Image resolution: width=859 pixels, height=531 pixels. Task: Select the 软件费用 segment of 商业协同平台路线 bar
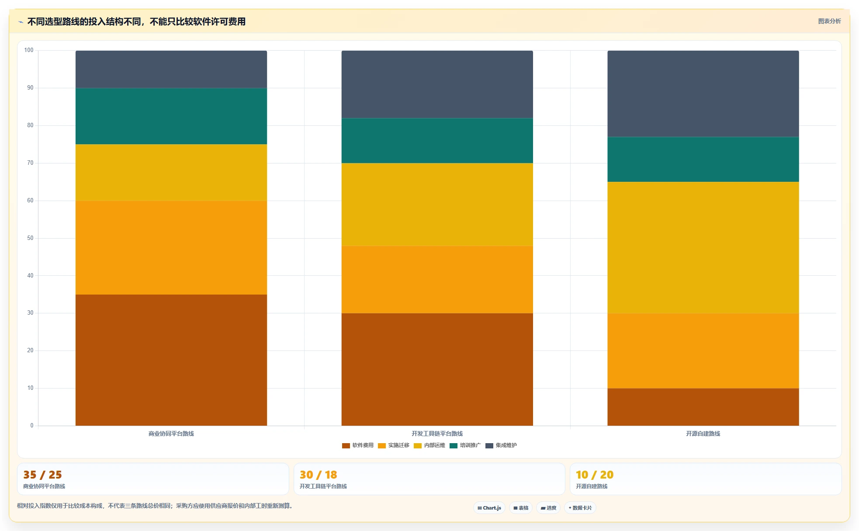[171, 360]
